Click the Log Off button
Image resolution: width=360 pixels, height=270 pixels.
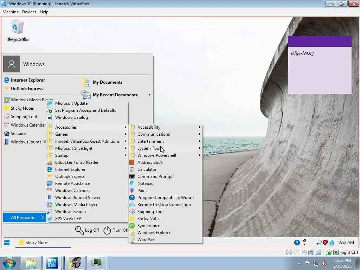coord(87,230)
